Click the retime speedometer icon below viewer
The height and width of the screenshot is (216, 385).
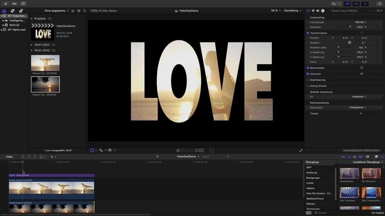pyautogui.click(x=109, y=151)
